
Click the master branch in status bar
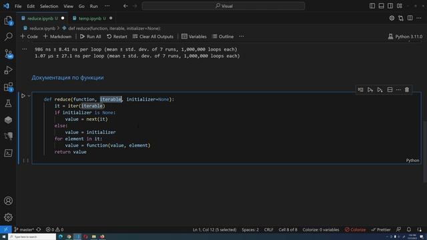[24, 229]
